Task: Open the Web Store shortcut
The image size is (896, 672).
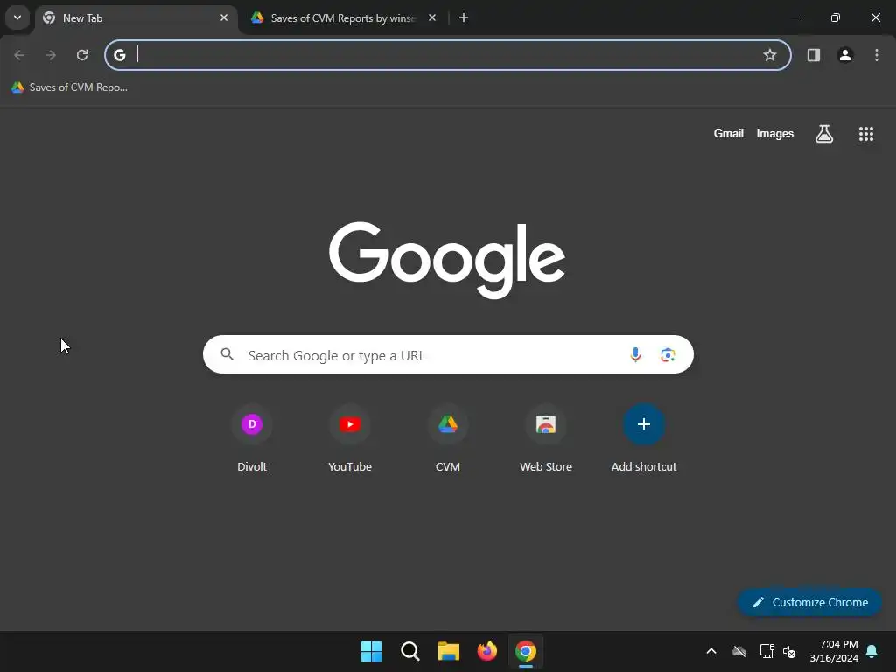Action: (546, 437)
